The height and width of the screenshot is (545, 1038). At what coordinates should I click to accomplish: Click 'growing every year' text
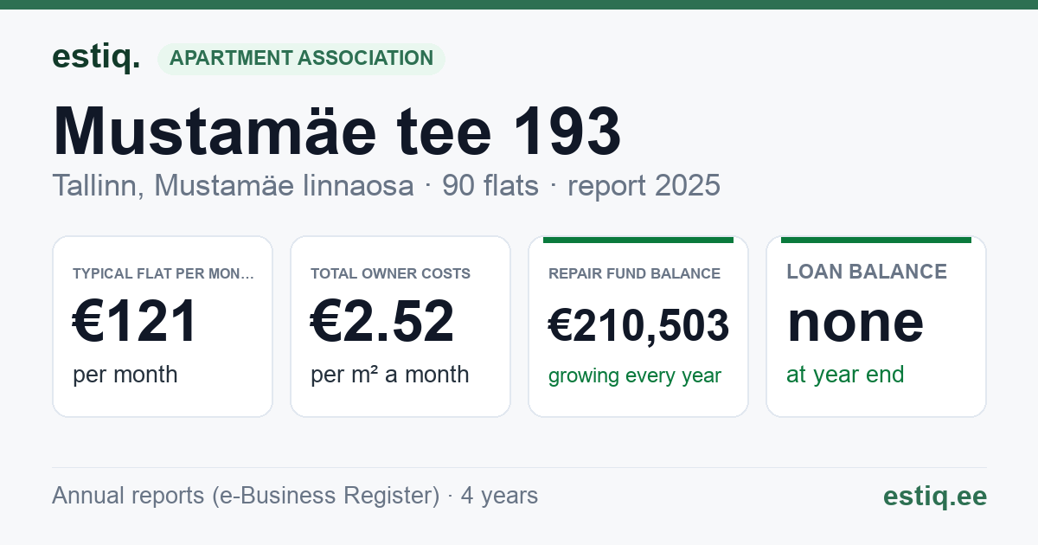(635, 376)
